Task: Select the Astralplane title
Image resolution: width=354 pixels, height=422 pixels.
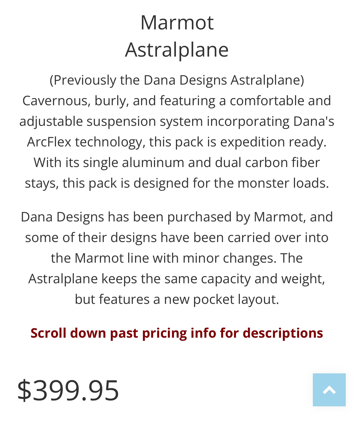Action: click(x=177, y=49)
